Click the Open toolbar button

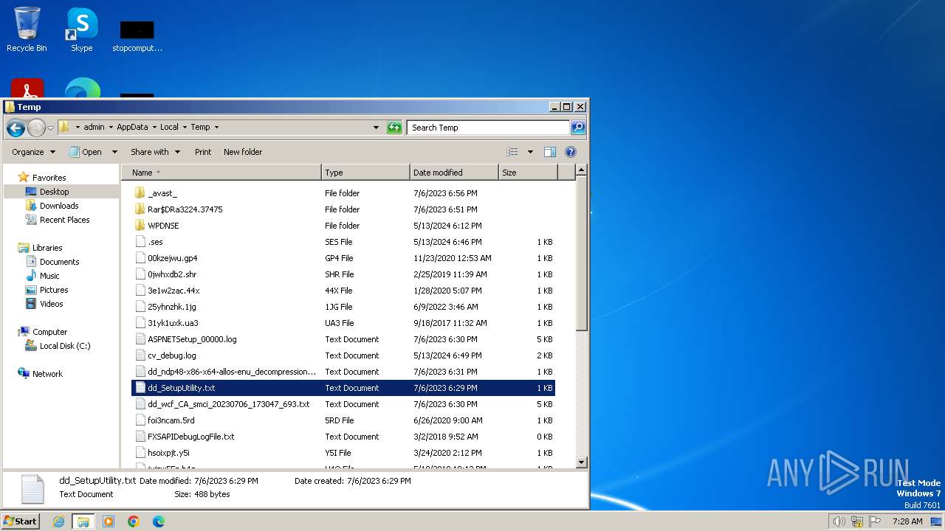pyautogui.click(x=86, y=152)
